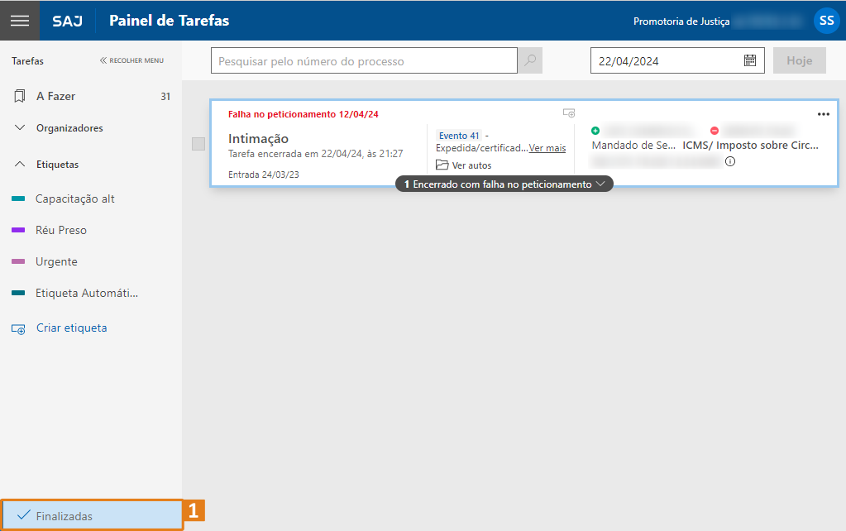The image size is (846, 531).
Task: Open the three-dot task options menu
Action: (823, 114)
